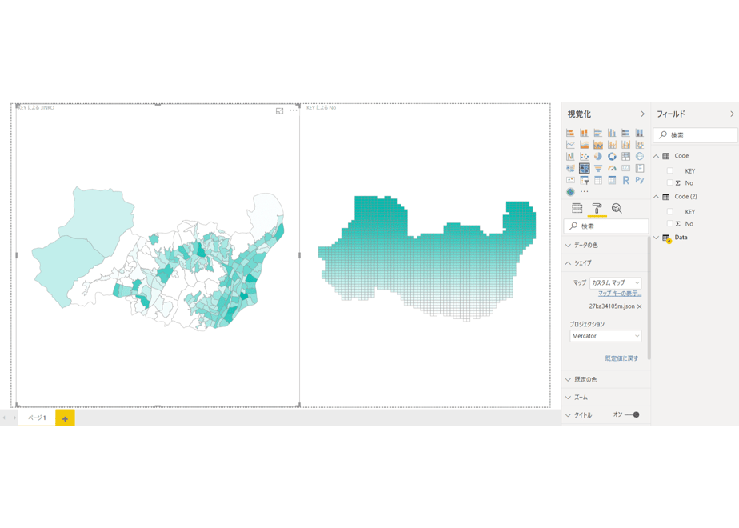Image resolution: width=739 pixels, height=528 pixels.
Task: Check the KEY field under Code (2)
Action: [x=669, y=212]
